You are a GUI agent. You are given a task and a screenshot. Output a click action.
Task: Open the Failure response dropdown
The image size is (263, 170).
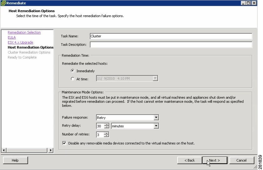tap(156, 117)
